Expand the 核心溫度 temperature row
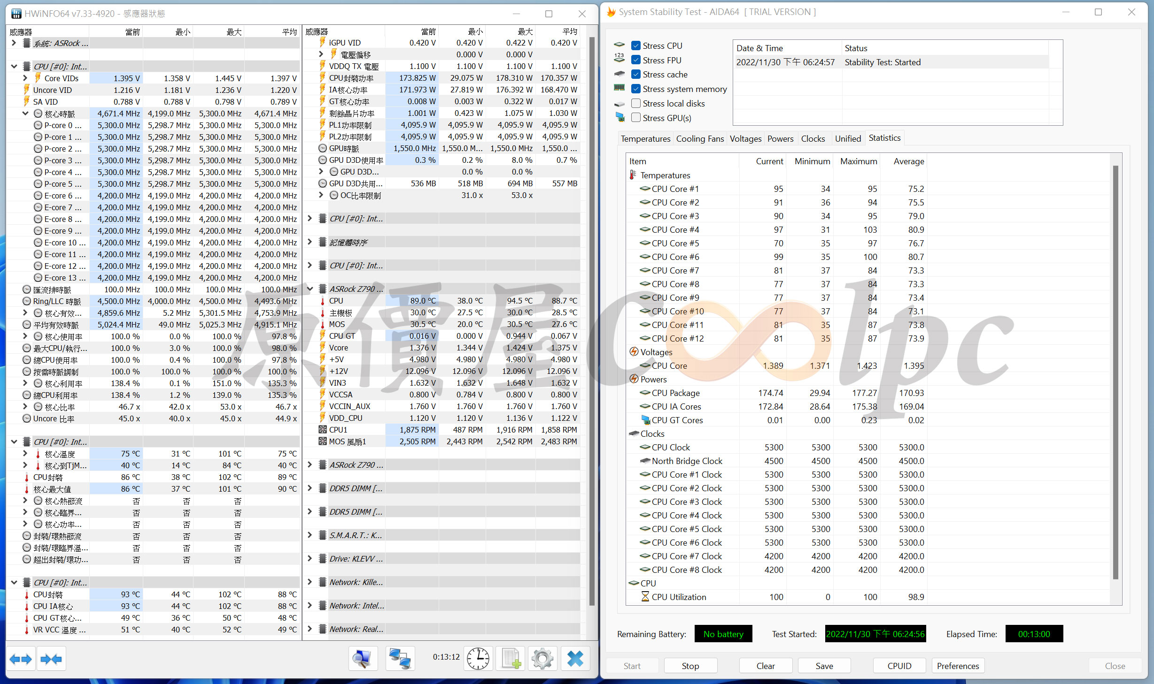Screen dimensions: 1154x684 pyautogui.click(x=25, y=454)
